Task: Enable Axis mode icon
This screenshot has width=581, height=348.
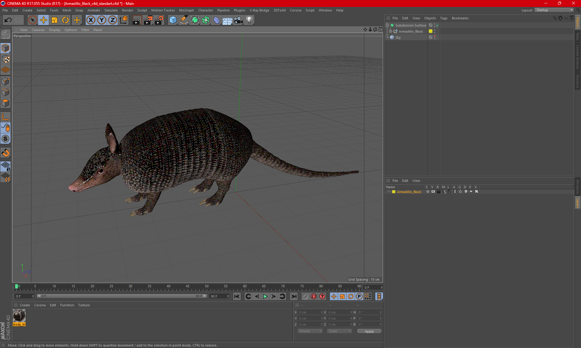Action: (5, 117)
